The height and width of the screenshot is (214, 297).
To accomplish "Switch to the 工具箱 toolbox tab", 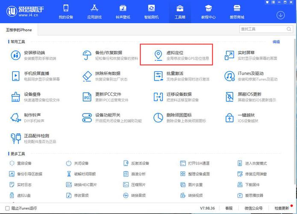I will pyautogui.click(x=180, y=12).
